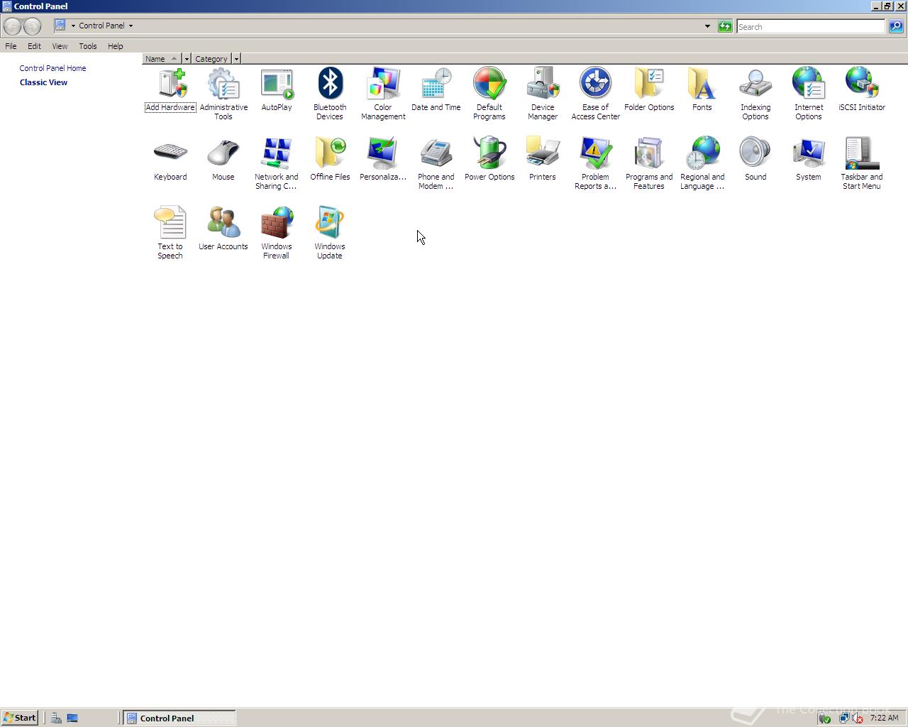Expand the root location arrow in address bar
908x727 pixels.
(x=73, y=26)
